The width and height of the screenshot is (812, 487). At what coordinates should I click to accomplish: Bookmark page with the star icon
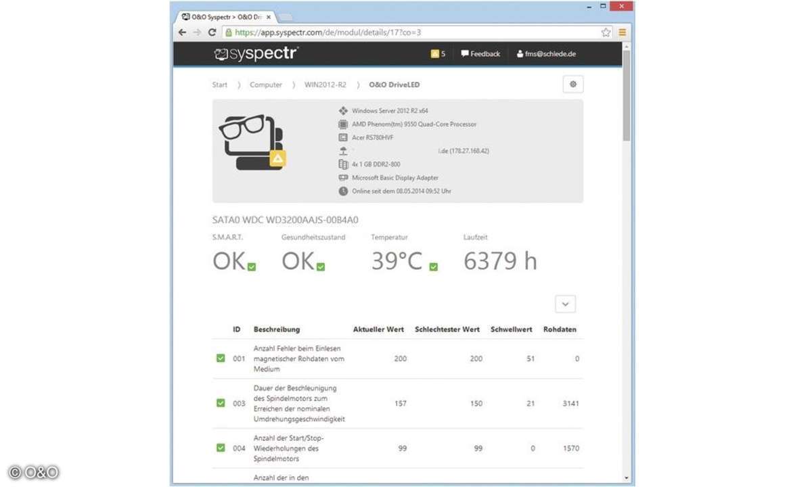click(x=606, y=32)
